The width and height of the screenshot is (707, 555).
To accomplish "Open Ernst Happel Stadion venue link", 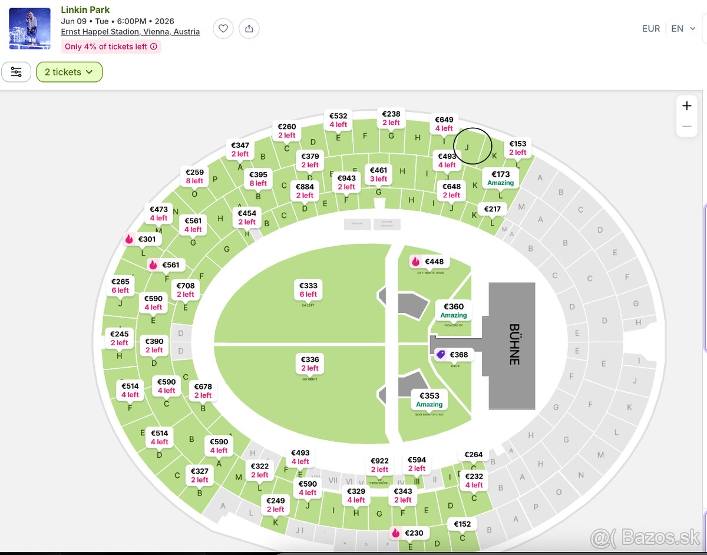I will click(130, 32).
